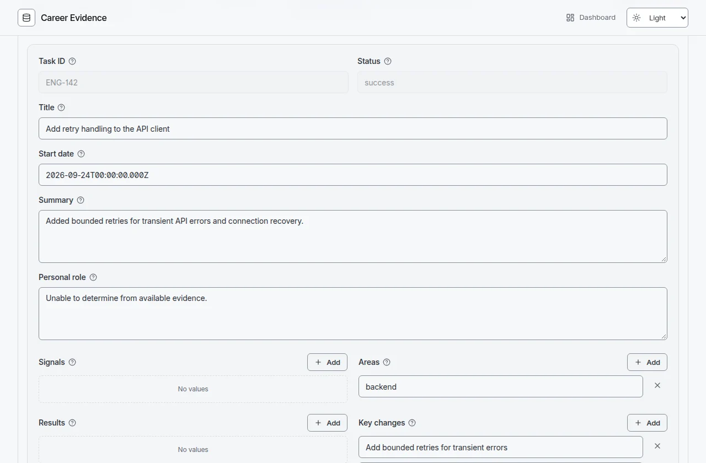
Task: Click the help icon next to Signals
Action: pyautogui.click(x=72, y=362)
